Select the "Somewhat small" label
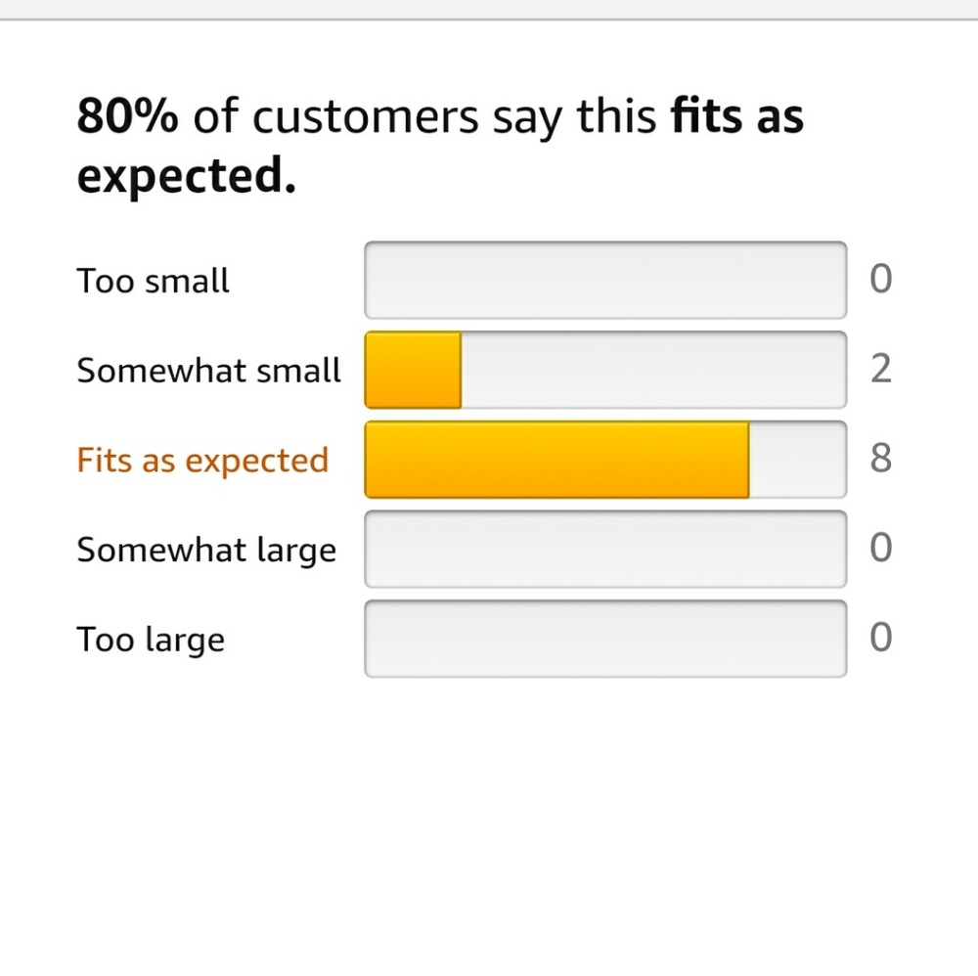 (x=209, y=371)
